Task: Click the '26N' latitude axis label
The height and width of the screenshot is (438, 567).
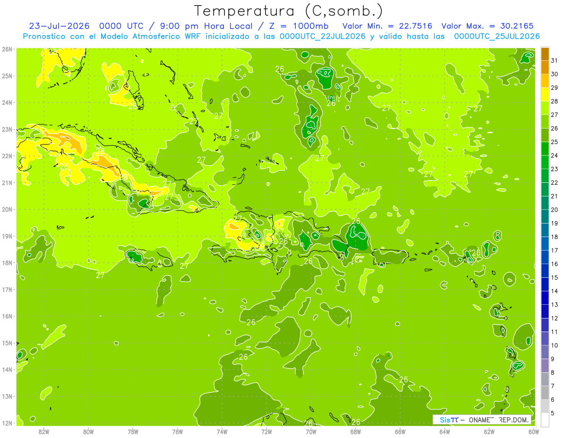Action: (7, 49)
